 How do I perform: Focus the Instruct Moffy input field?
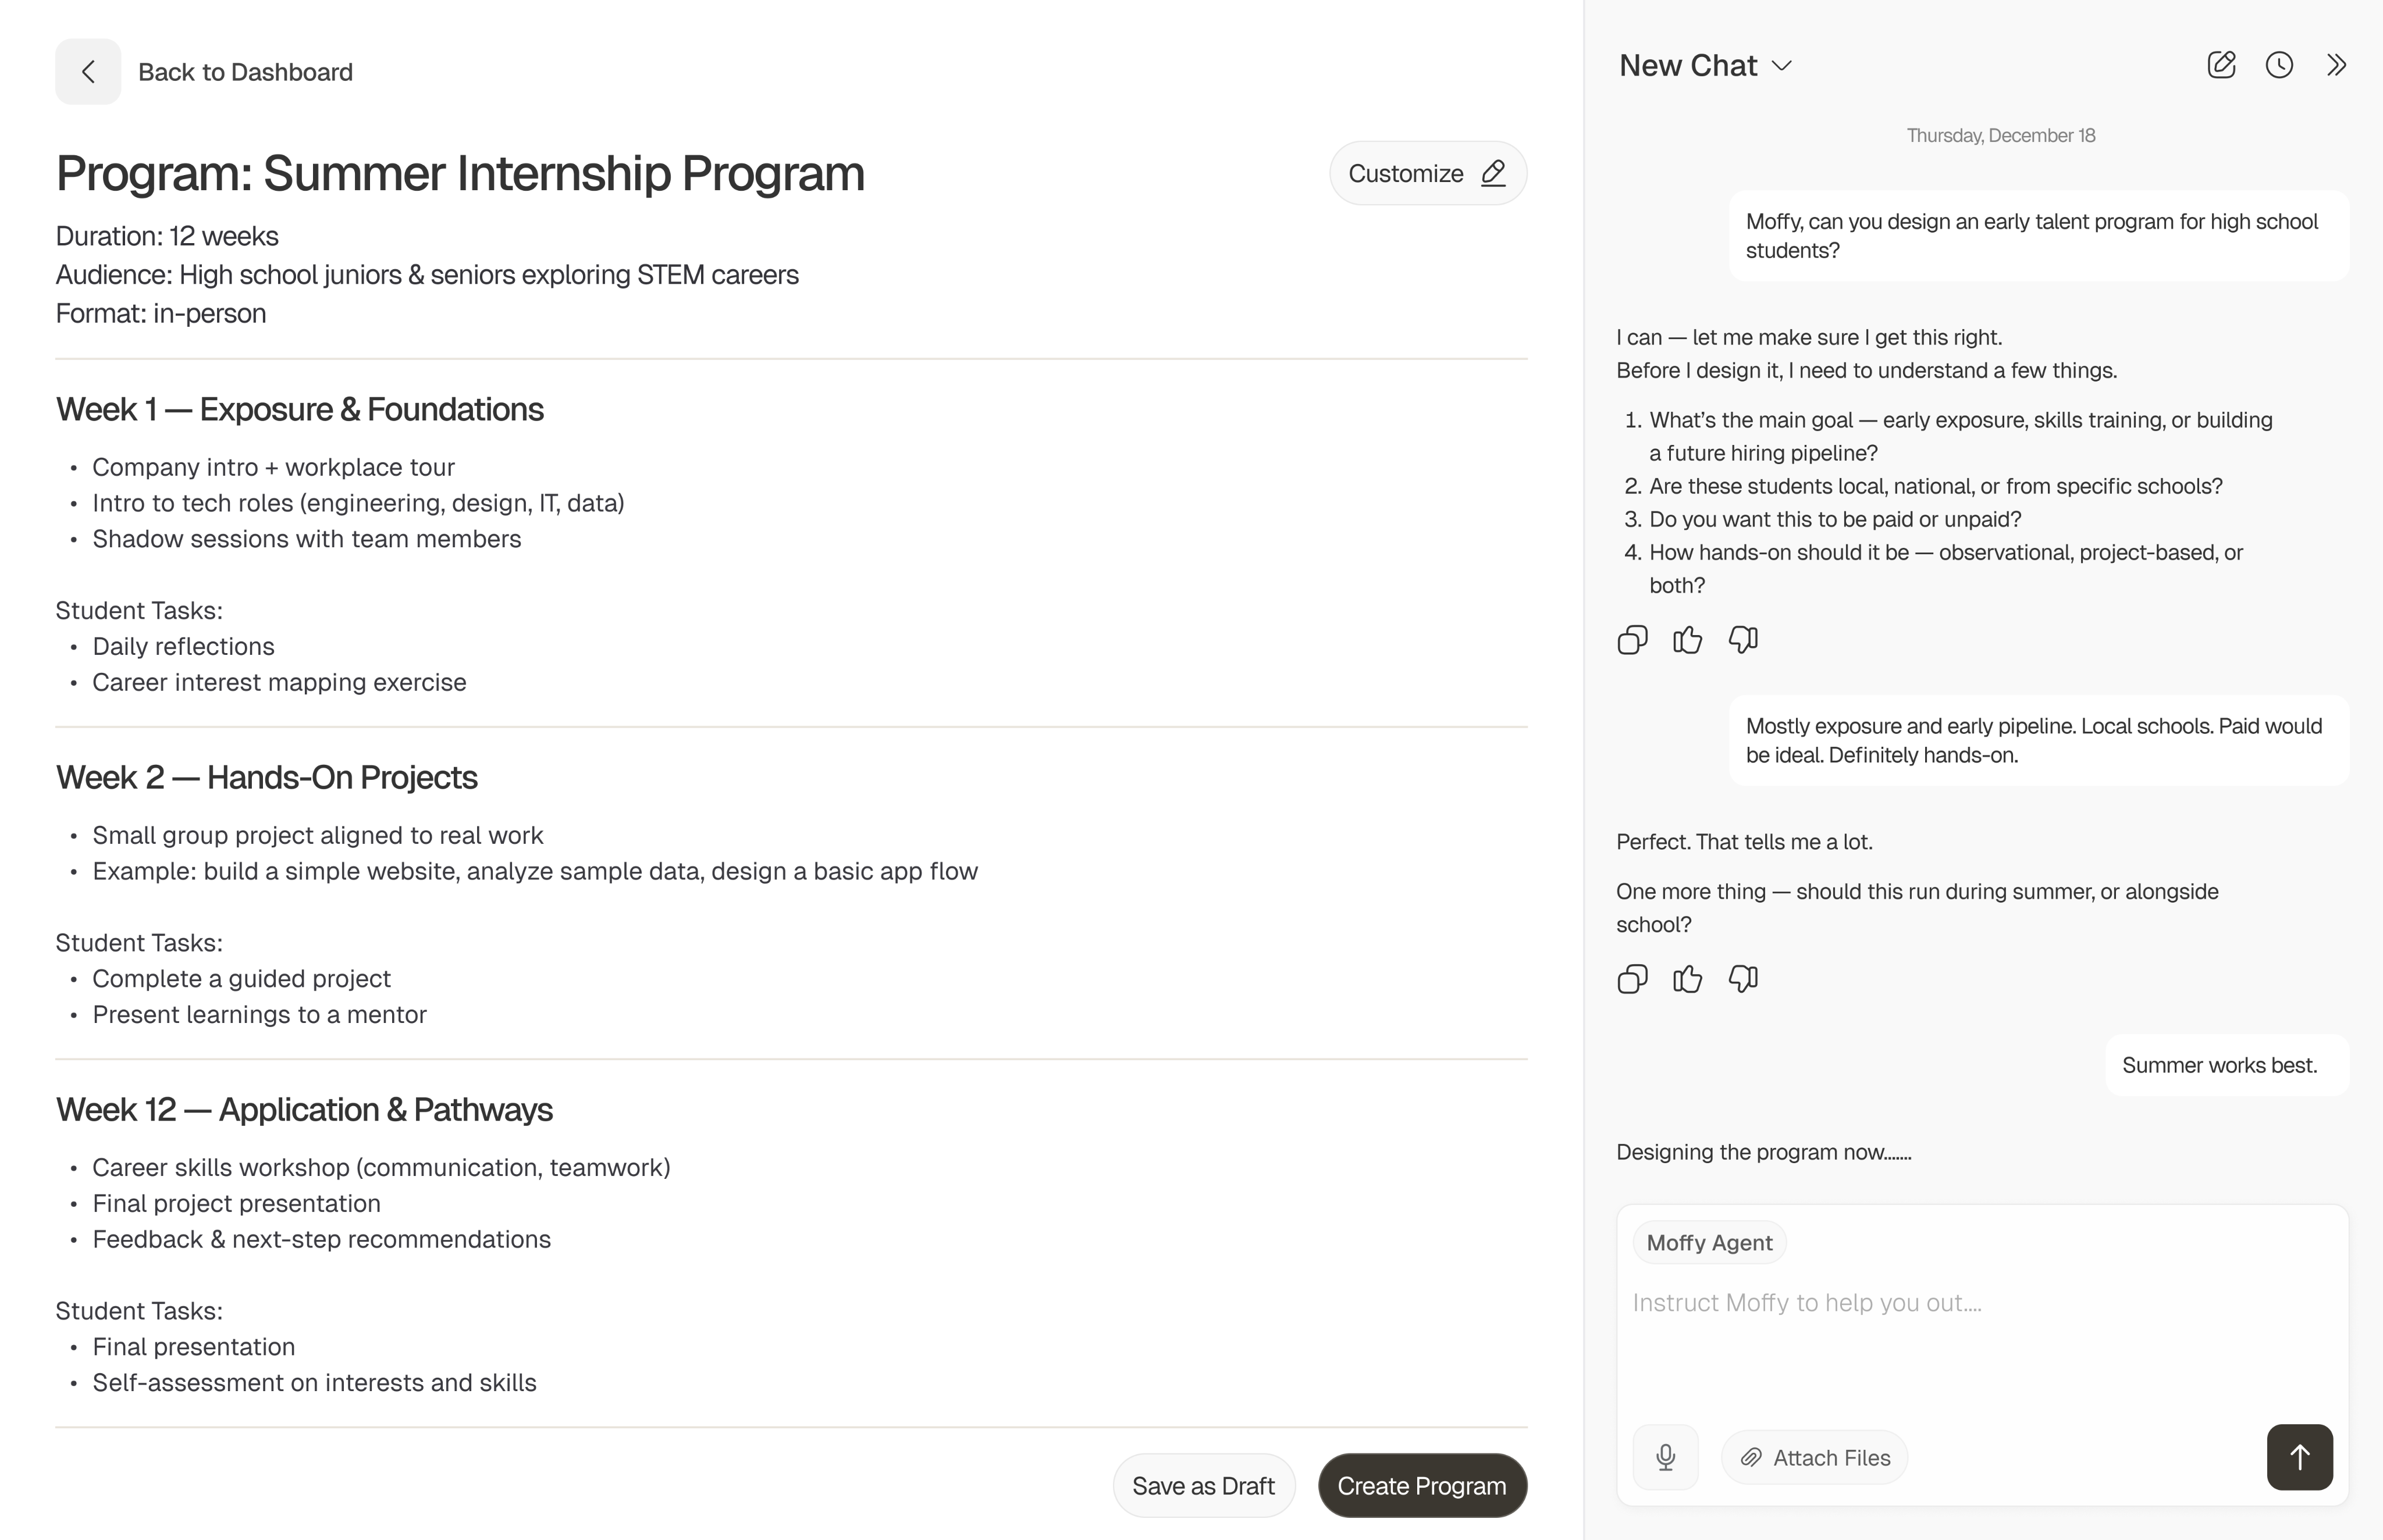point(1981,1303)
